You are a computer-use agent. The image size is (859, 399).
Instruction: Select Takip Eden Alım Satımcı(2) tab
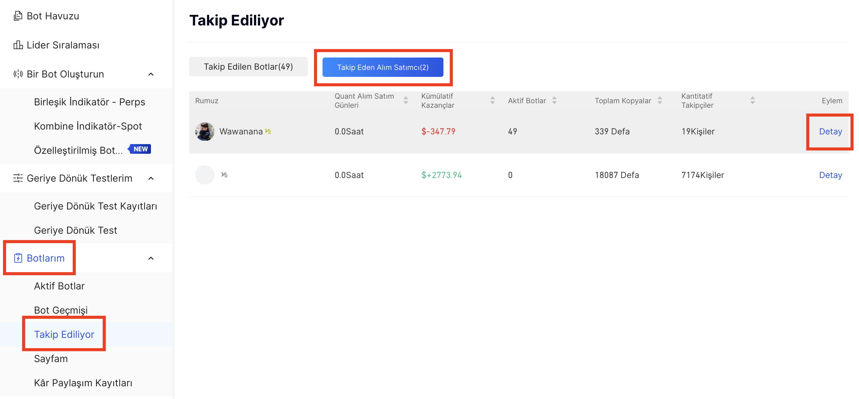tap(383, 67)
